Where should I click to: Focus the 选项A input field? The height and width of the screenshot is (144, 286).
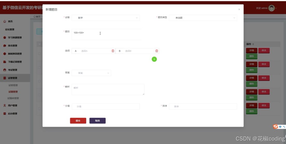[95, 51]
